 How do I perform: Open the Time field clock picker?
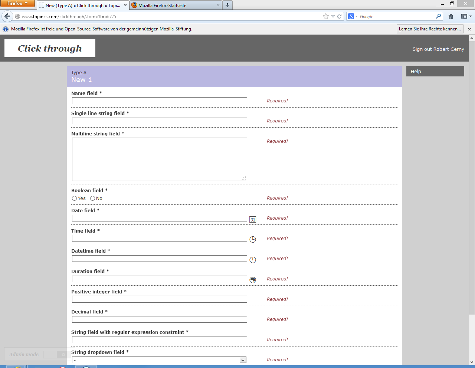tap(253, 239)
